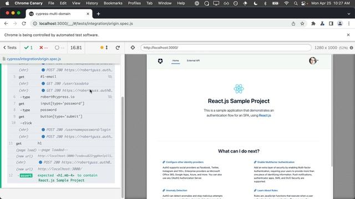The height and width of the screenshot is (199, 355).
Task: Open the Apple menu
Action: [7, 3]
